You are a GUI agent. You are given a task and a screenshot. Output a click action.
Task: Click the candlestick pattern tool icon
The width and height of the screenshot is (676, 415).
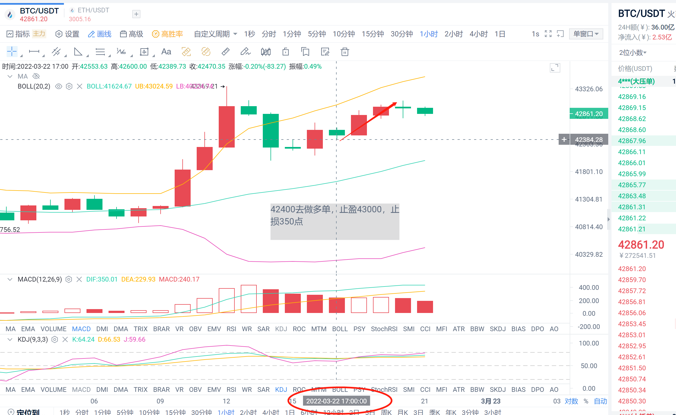click(x=266, y=52)
